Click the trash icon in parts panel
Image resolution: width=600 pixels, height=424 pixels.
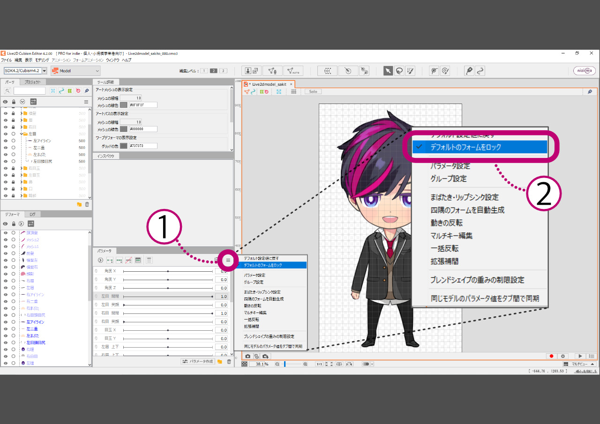pos(87,204)
